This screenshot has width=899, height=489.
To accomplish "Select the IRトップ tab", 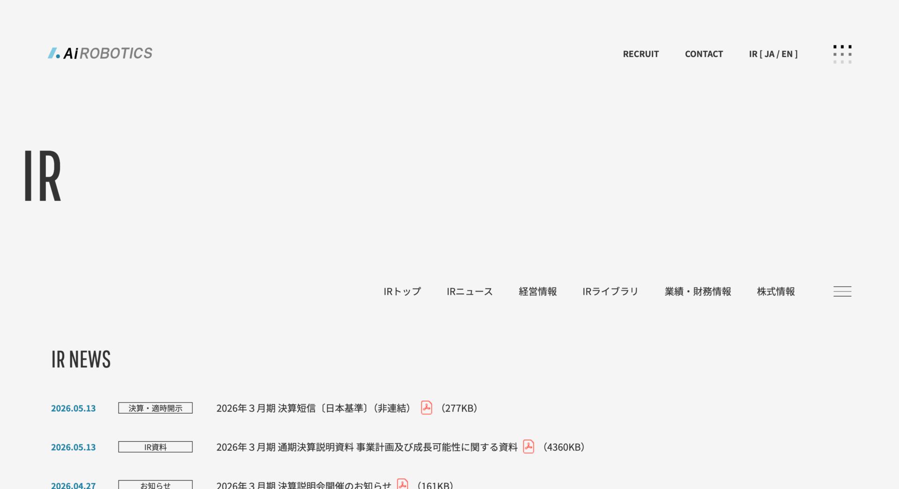I will (402, 292).
